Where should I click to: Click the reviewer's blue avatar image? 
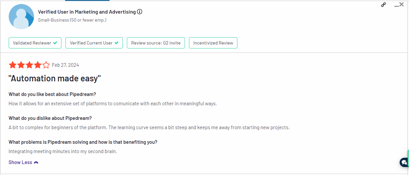[x=21, y=17]
